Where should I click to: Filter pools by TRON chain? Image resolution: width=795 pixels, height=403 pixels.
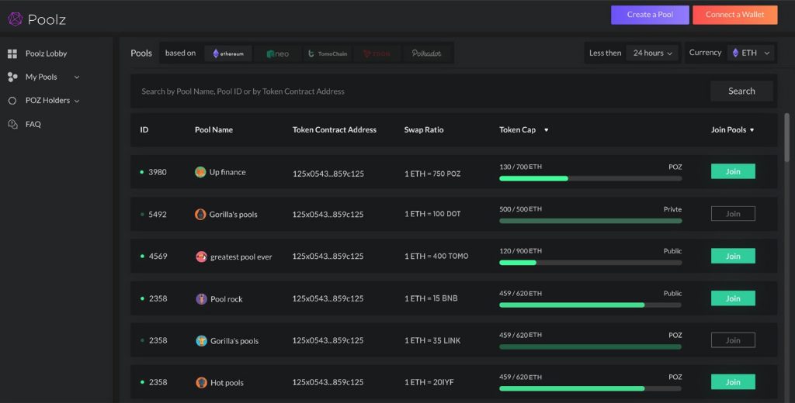pos(377,53)
